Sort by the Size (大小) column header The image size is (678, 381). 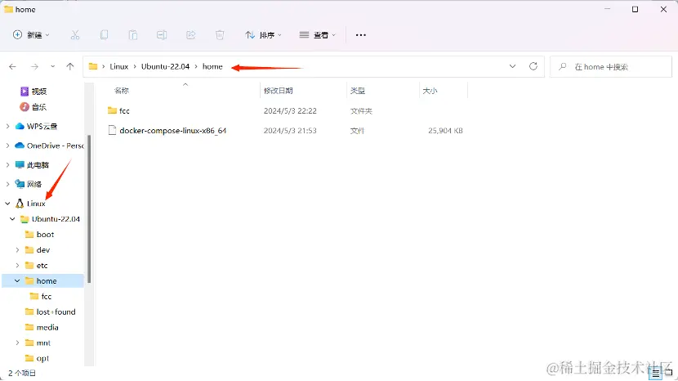tap(430, 91)
